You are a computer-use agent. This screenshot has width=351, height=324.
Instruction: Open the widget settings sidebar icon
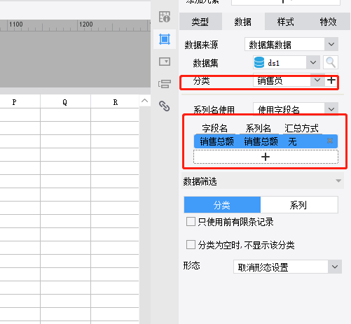[x=165, y=62]
